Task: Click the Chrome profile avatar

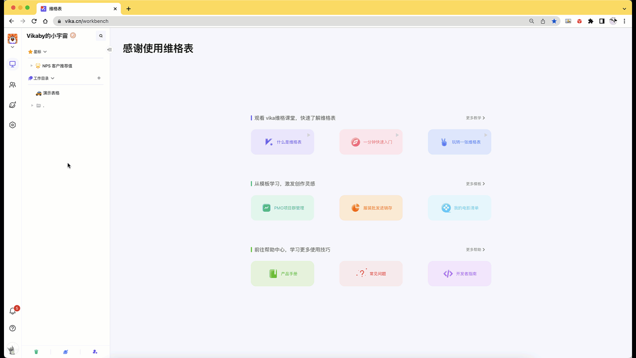Action: click(613, 21)
